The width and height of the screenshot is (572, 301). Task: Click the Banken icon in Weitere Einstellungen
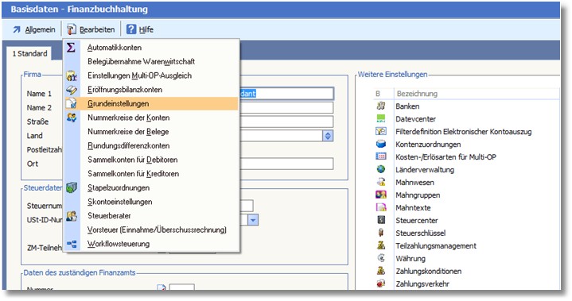tap(381, 106)
